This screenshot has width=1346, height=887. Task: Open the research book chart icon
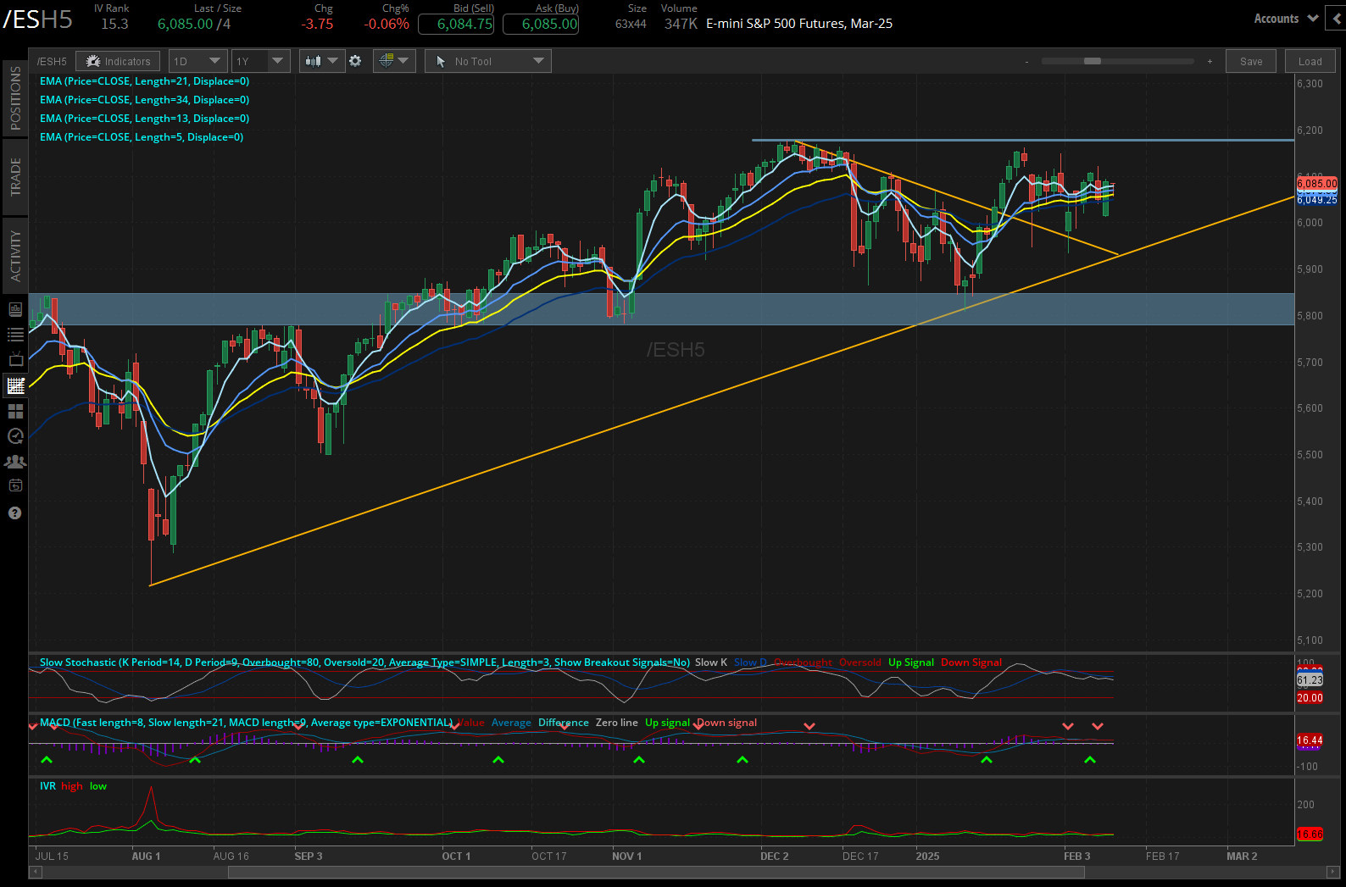tap(15, 309)
